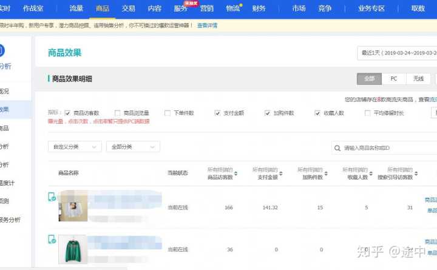
Task: Click the 商品效果 page heading
Action: [x=65, y=53]
